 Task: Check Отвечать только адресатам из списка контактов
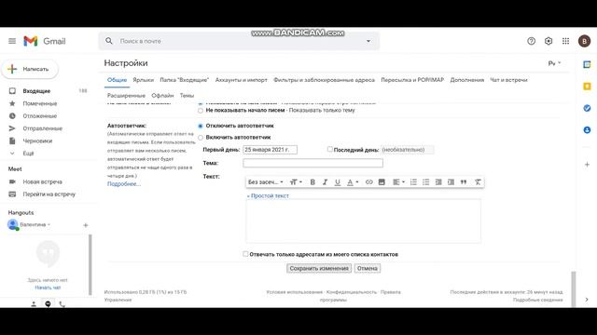[x=245, y=254]
